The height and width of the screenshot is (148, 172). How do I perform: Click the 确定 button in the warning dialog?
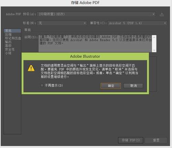[x=111, y=86]
